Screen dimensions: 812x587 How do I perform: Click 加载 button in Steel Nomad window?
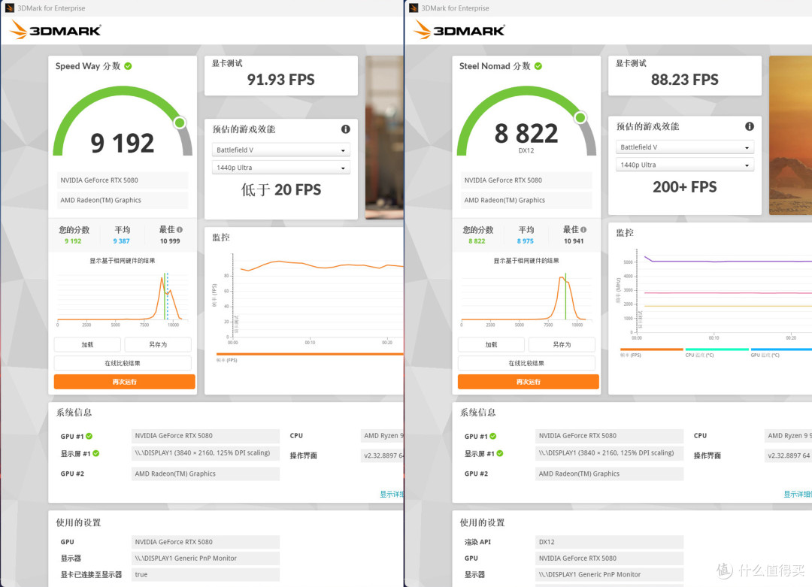[491, 344]
